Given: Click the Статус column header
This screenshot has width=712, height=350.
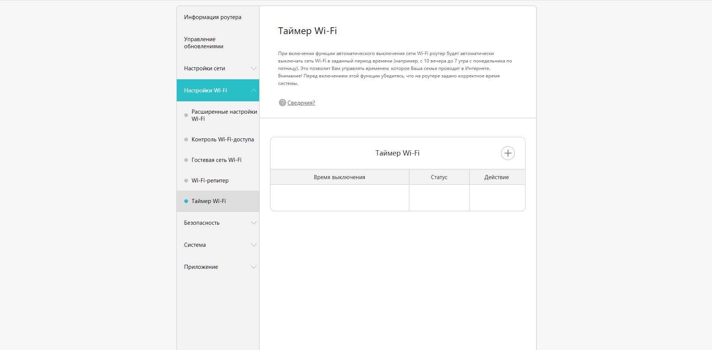Looking at the screenshot, I should coord(439,177).
